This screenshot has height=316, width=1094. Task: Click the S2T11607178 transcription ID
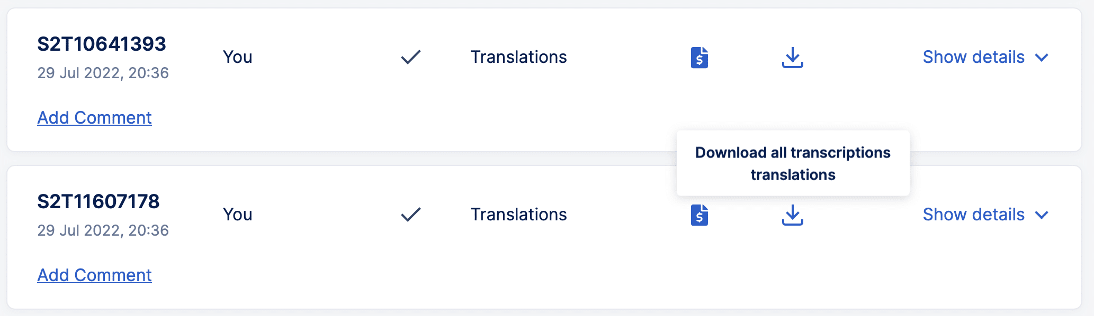pos(99,202)
